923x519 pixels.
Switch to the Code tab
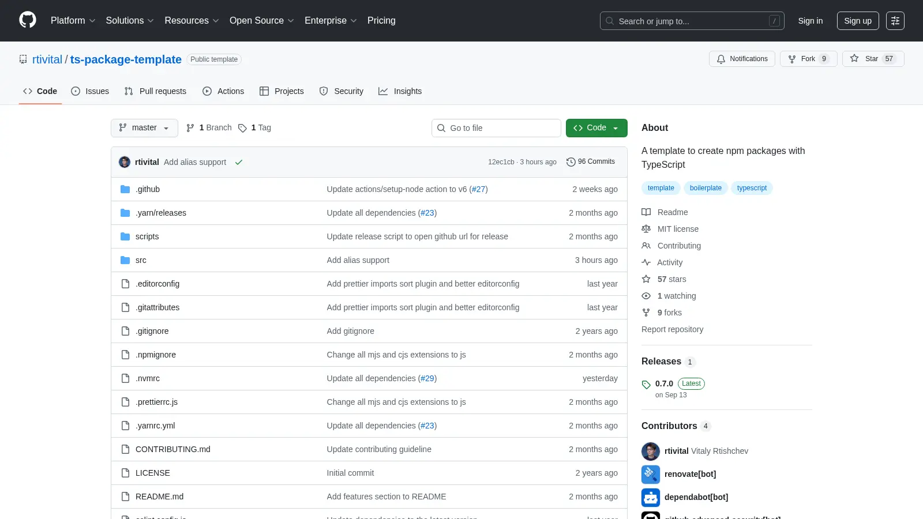point(40,91)
